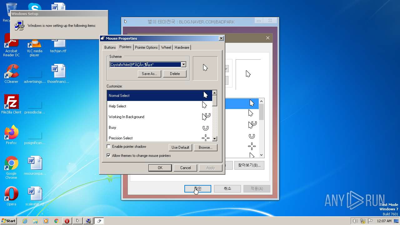Select the Pointers tab

(x=125, y=47)
